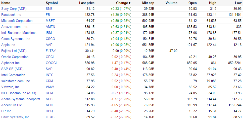
Task: Sort by Last price column header
Action: coord(87,3)
